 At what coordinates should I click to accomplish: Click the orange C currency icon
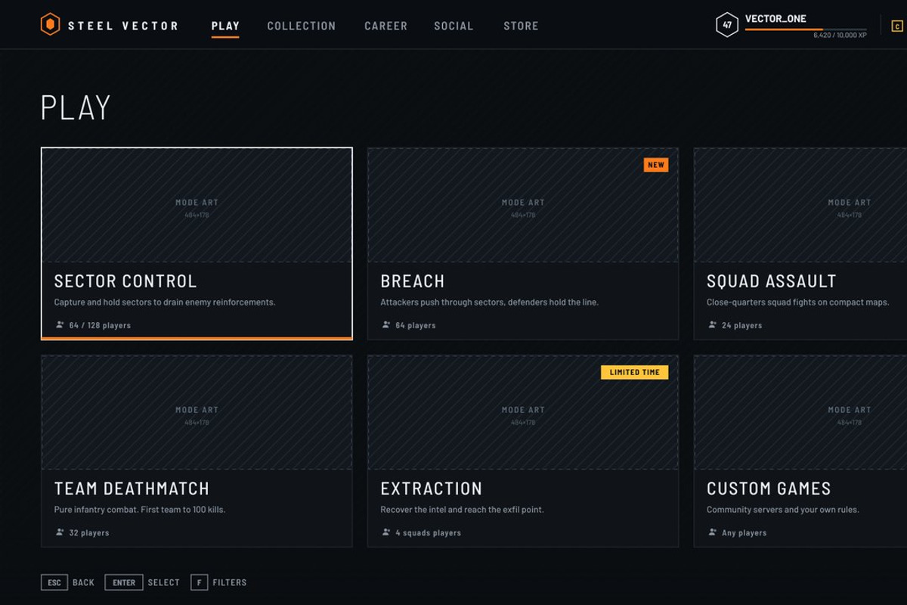pyautogui.click(x=897, y=26)
